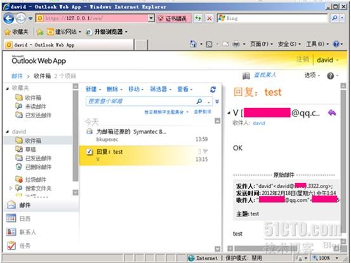Click the Bing search magnifier icon
The width and height of the screenshot is (351, 263).
point(335,18)
